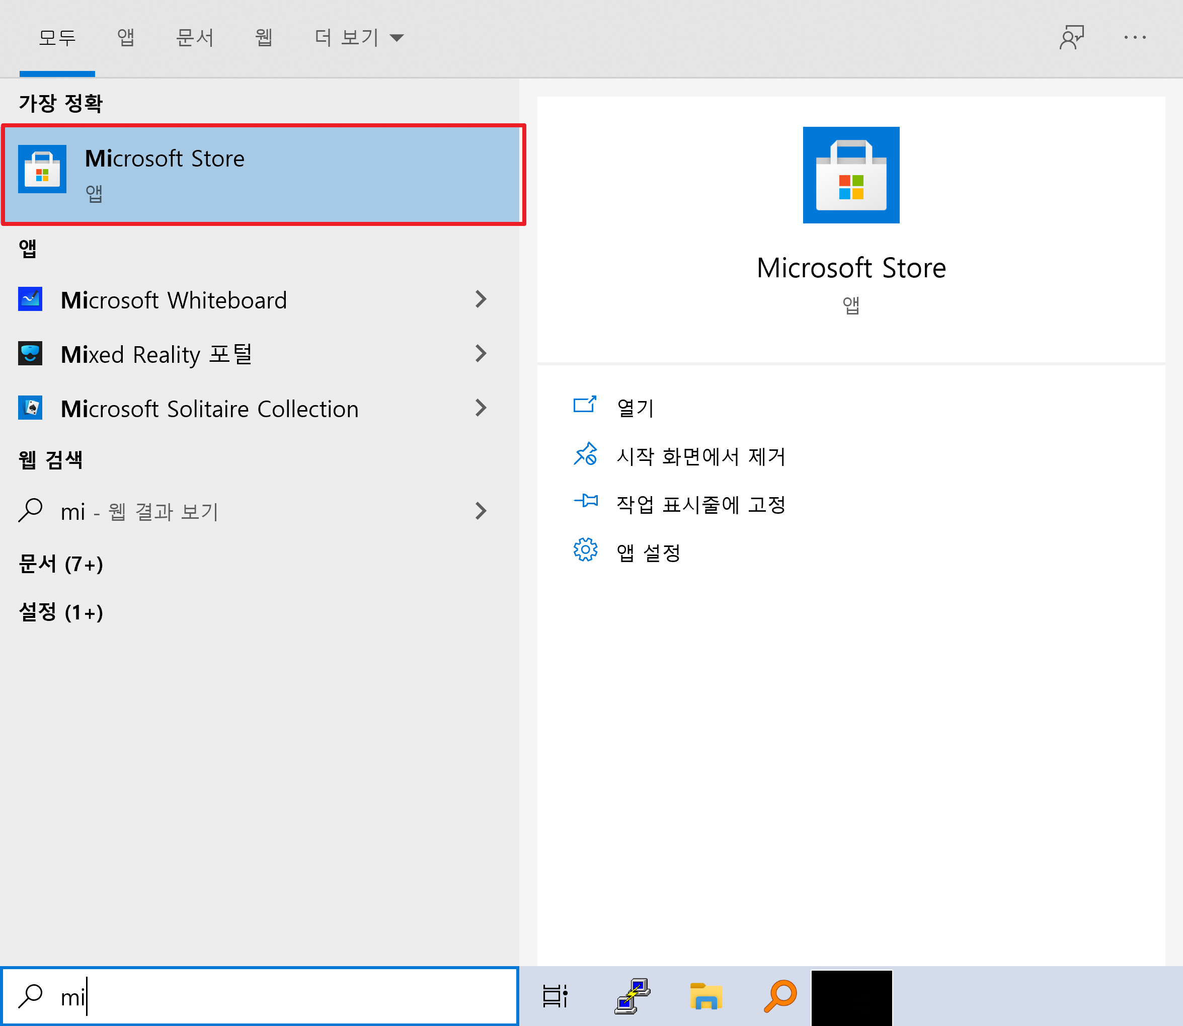This screenshot has width=1183, height=1026.
Task: Click the Task View taskbar icon
Action: tap(555, 996)
